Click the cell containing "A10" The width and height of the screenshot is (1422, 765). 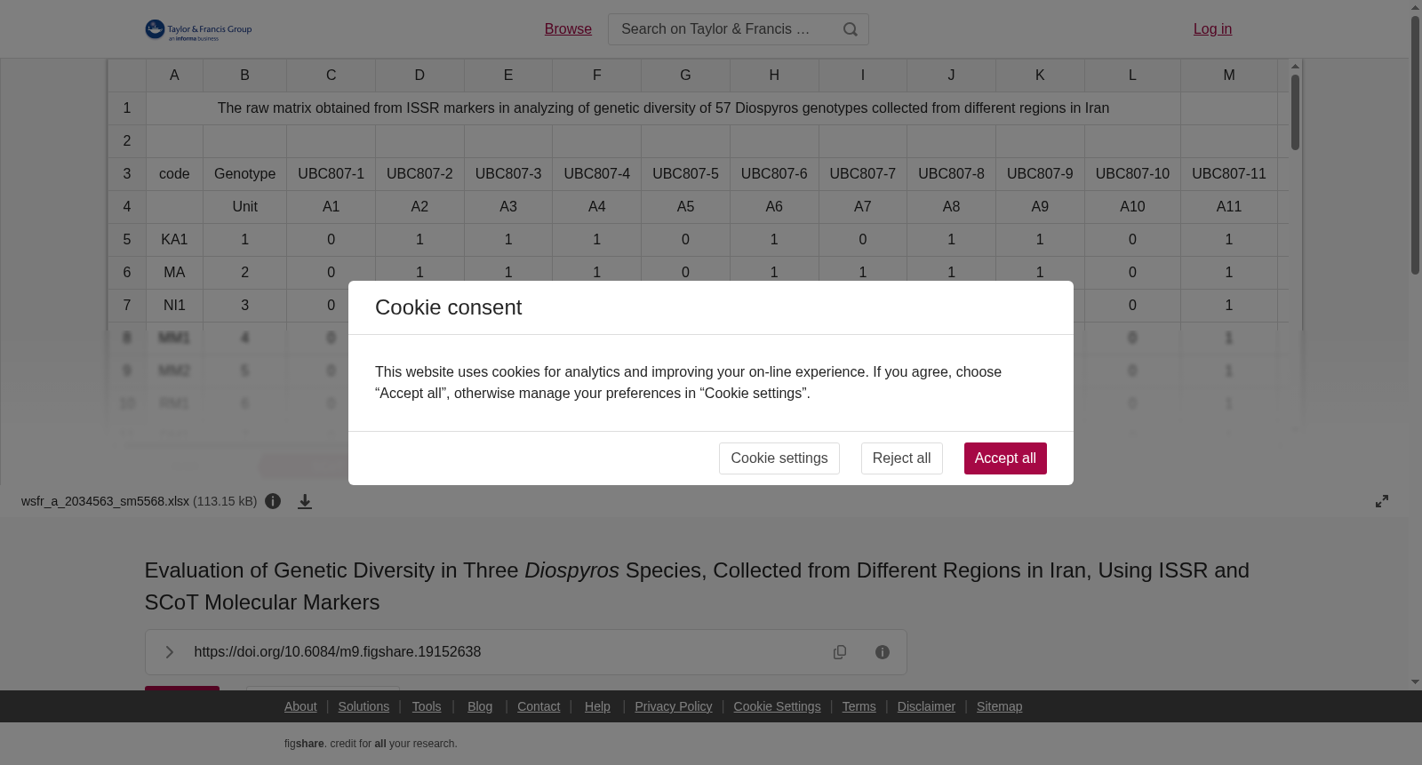(1132, 207)
